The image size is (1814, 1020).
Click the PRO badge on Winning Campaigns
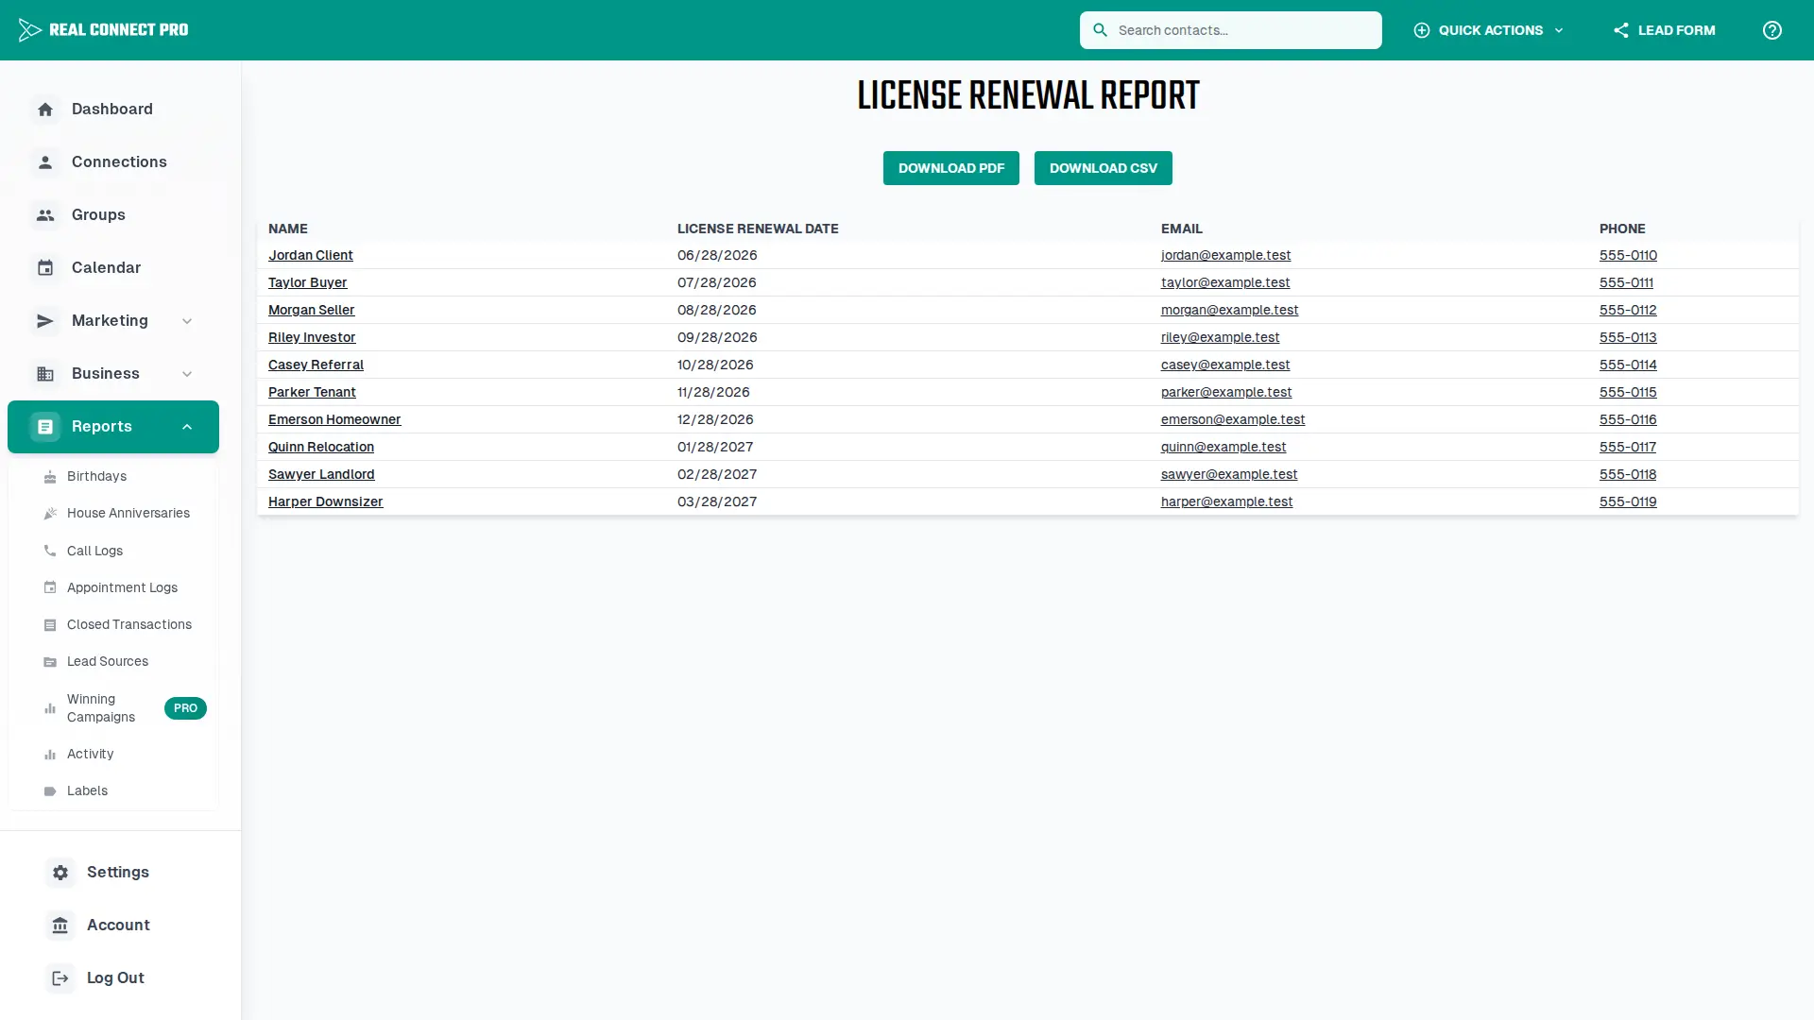tap(185, 708)
